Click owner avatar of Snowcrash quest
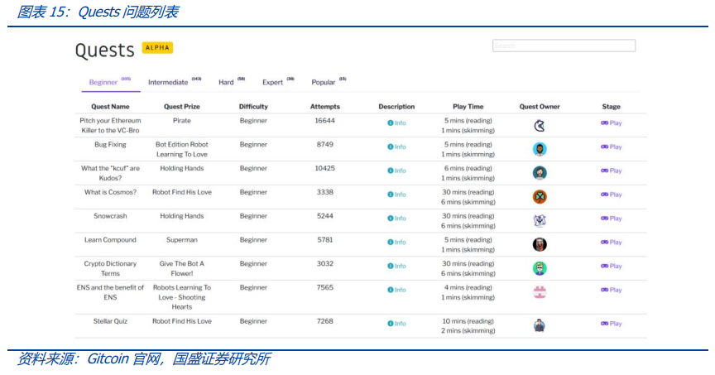This screenshot has height=375, width=715. (540, 220)
